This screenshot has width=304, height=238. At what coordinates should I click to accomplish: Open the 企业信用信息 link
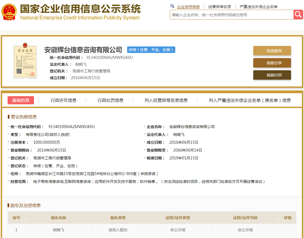[189, 6]
